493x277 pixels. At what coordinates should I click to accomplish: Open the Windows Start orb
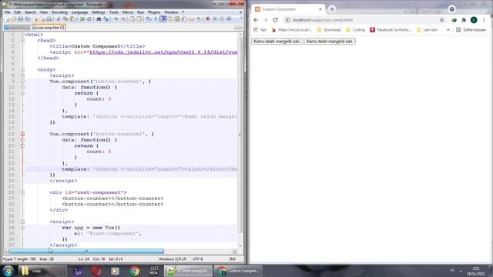pos(8,271)
